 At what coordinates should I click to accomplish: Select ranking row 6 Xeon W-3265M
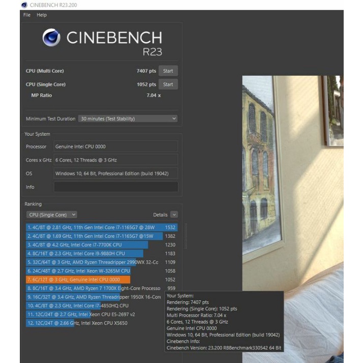102,271
